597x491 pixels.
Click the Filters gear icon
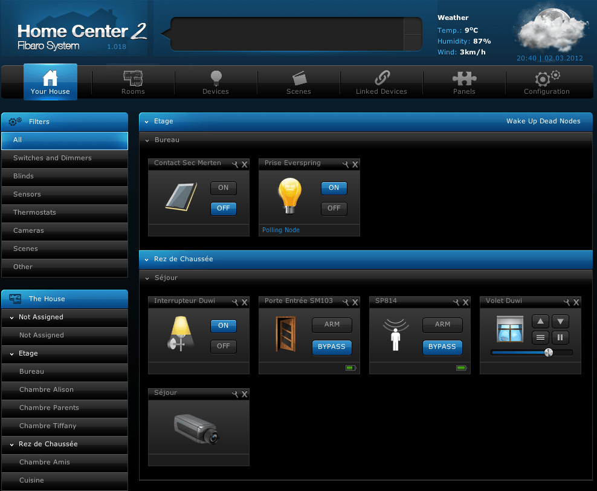[15, 122]
